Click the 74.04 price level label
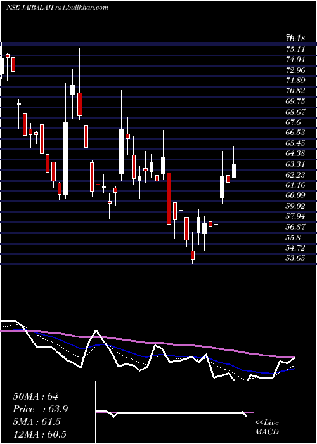The height and width of the screenshot is (444, 317). click(x=296, y=60)
